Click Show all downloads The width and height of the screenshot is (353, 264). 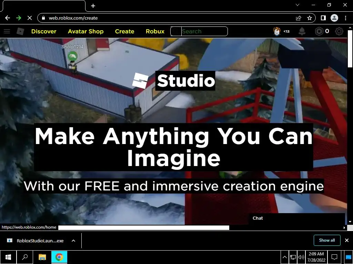(x=327, y=240)
